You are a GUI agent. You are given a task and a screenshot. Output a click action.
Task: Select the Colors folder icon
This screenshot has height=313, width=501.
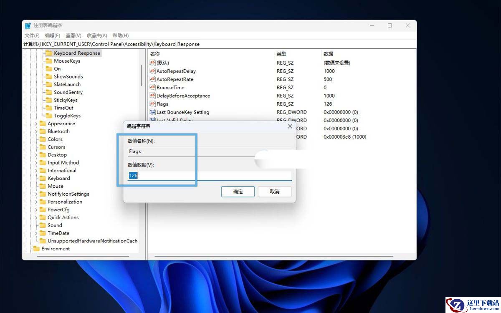[x=43, y=139]
